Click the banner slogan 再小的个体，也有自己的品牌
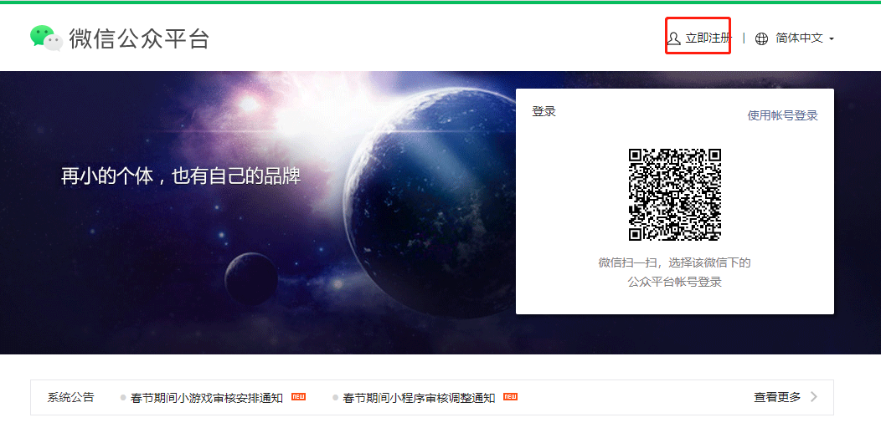881x433 pixels. [181, 176]
